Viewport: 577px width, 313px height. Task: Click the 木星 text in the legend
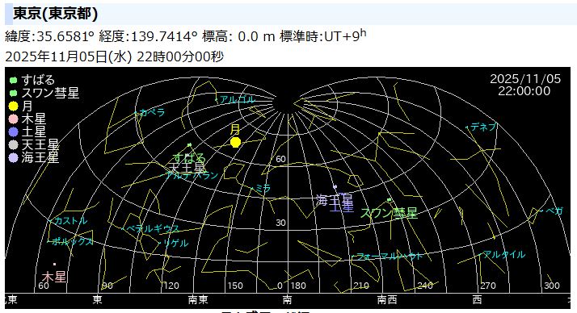[x=34, y=119]
